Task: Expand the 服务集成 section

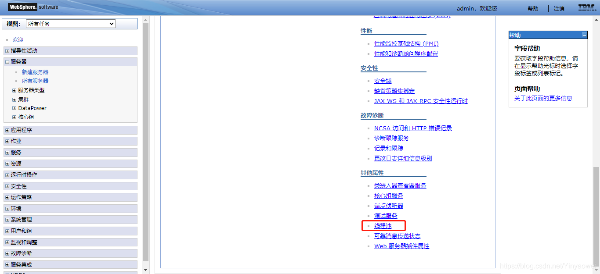Action: pos(7,265)
